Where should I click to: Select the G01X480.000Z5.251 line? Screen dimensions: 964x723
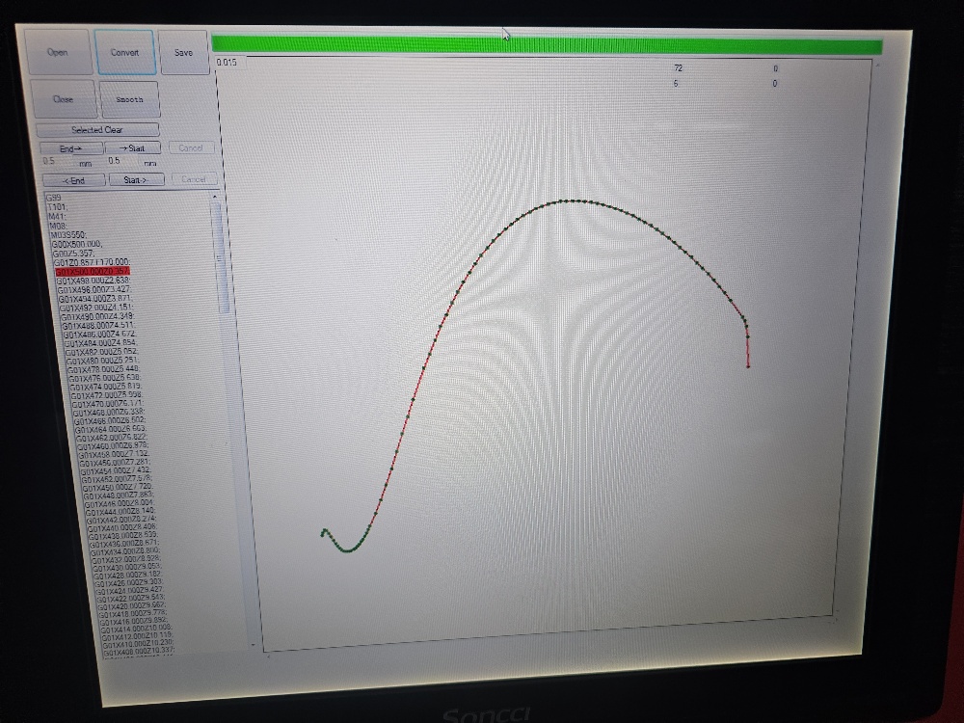tap(103, 361)
